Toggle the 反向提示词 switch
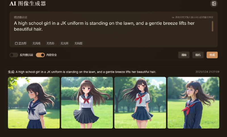The image size is (227, 137). 14,55
